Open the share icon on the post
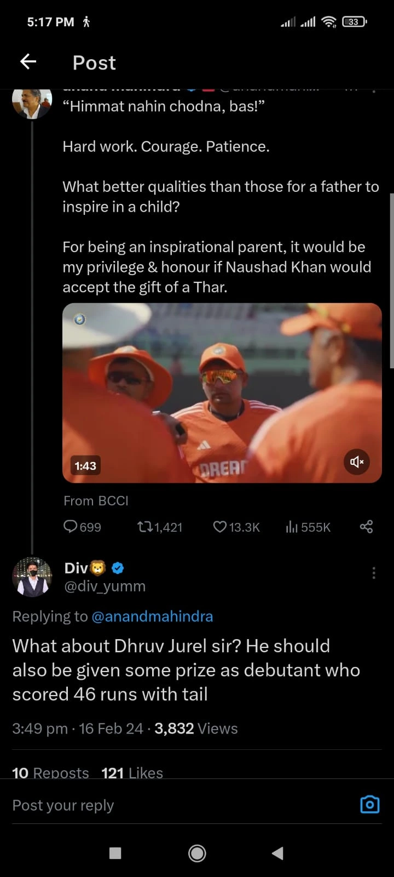The image size is (394, 877). coord(366,527)
